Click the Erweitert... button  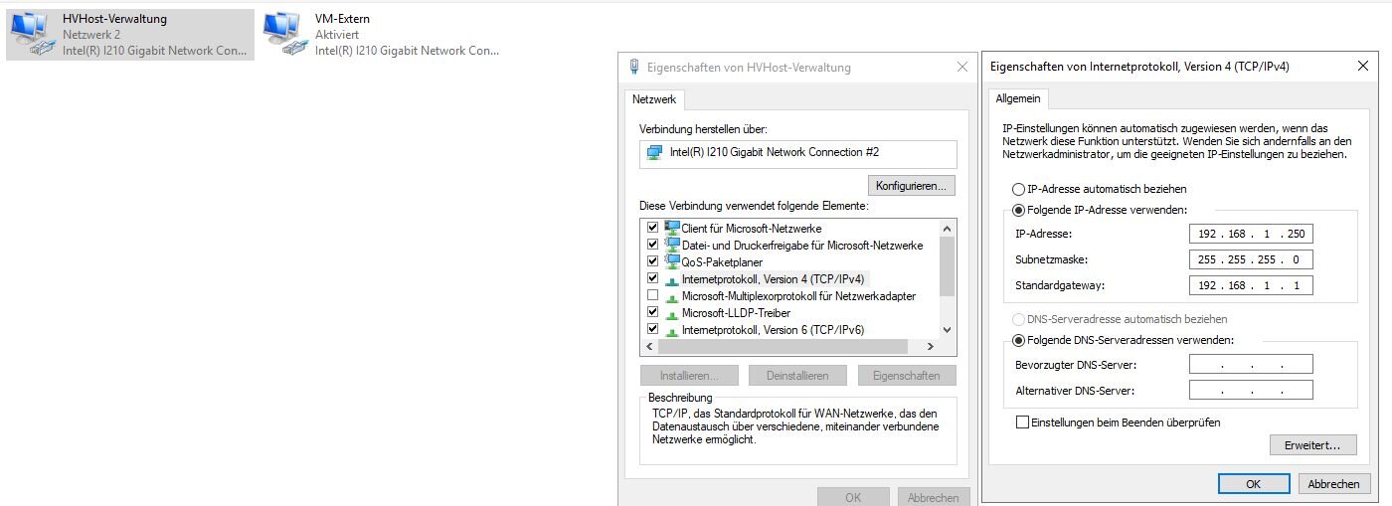tap(1312, 444)
